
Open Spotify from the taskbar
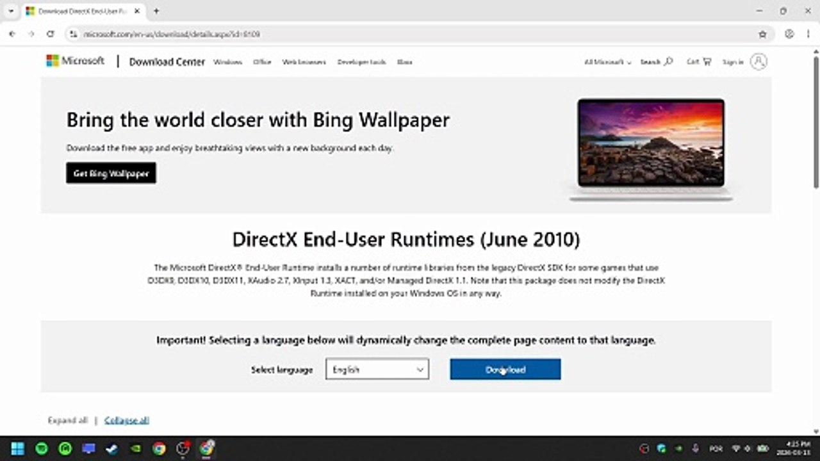coord(42,448)
